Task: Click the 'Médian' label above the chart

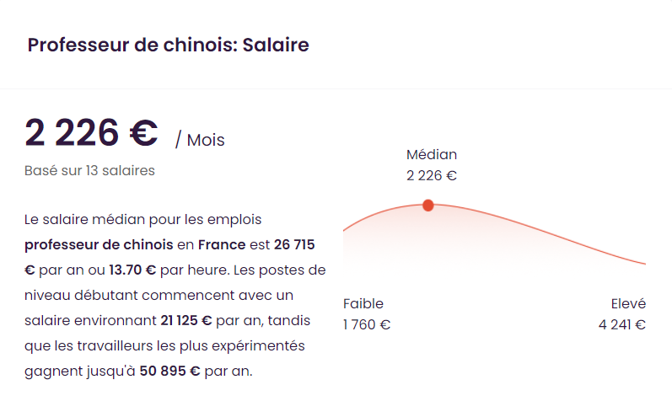Action: pyautogui.click(x=432, y=154)
